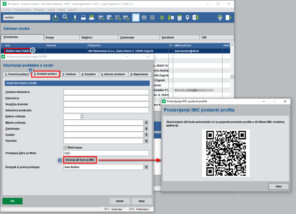
Task: Click the Osobna iskaznica input field
Action: 106,92
